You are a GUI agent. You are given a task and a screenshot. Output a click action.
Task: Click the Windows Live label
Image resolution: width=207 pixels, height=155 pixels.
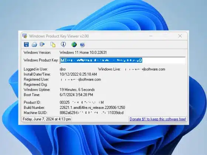pos(109,69)
